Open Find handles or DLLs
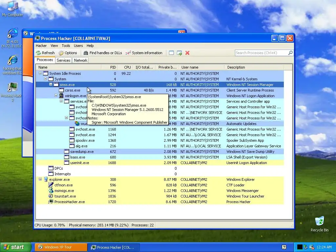 (103, 53)
